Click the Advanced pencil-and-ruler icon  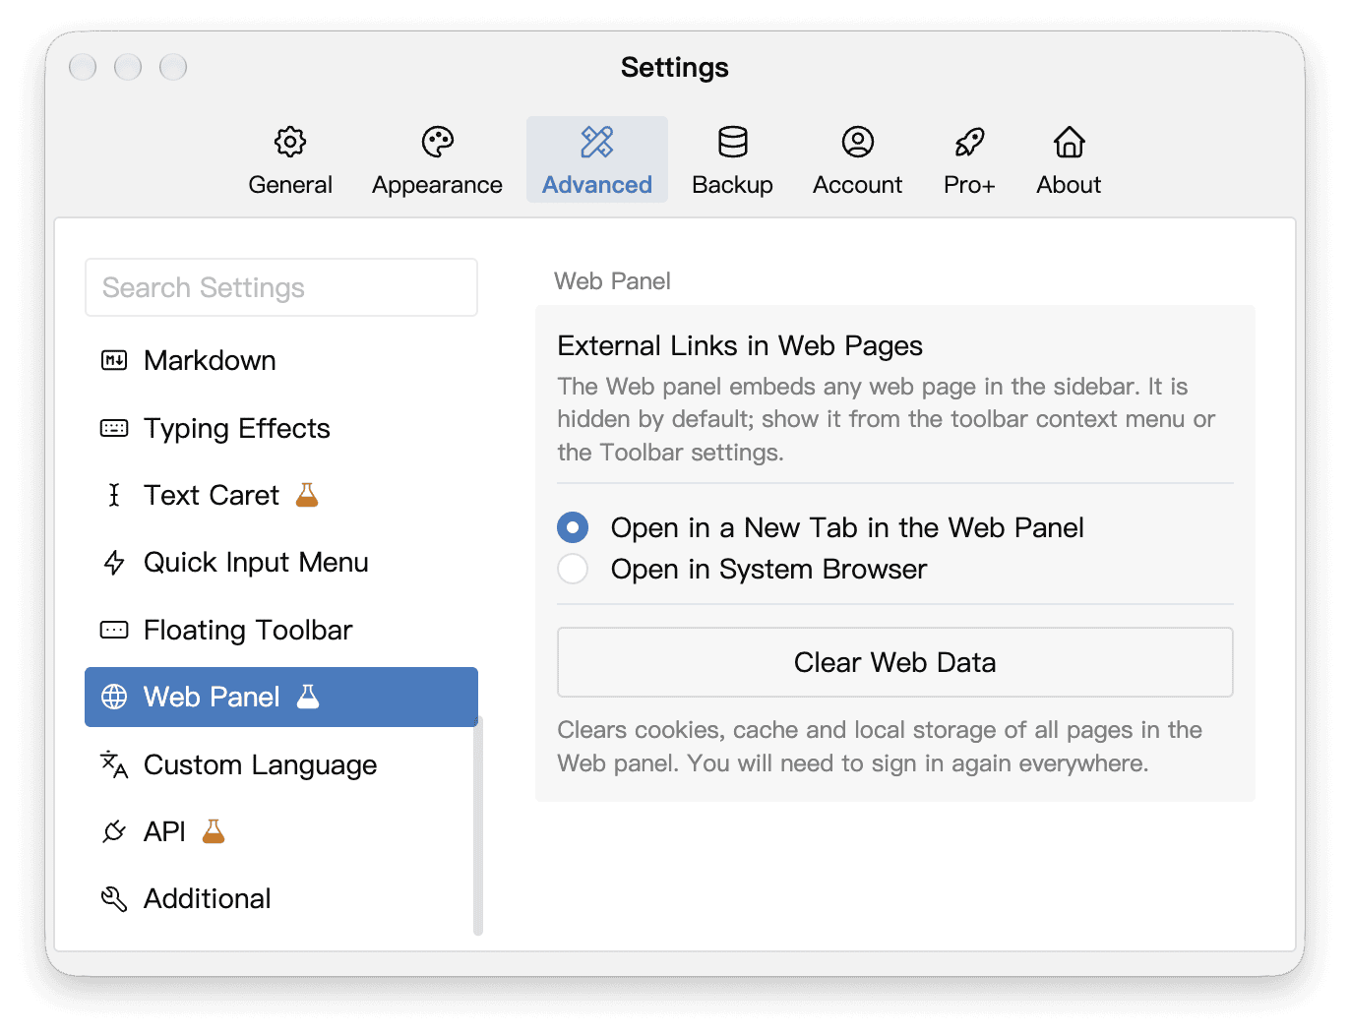click(x=597, y=143)
